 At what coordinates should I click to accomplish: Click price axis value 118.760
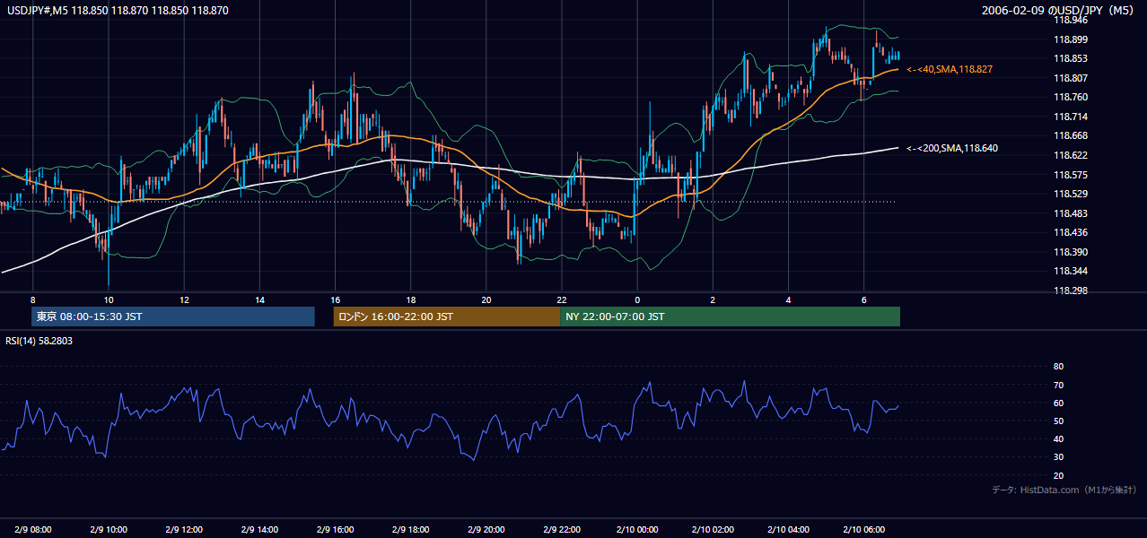pyautogui.click(x=1070, y=97)
